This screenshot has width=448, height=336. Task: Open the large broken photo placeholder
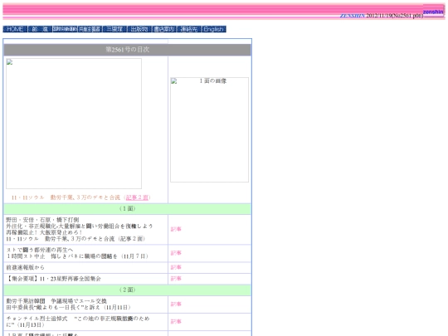(x=74, y=124)
